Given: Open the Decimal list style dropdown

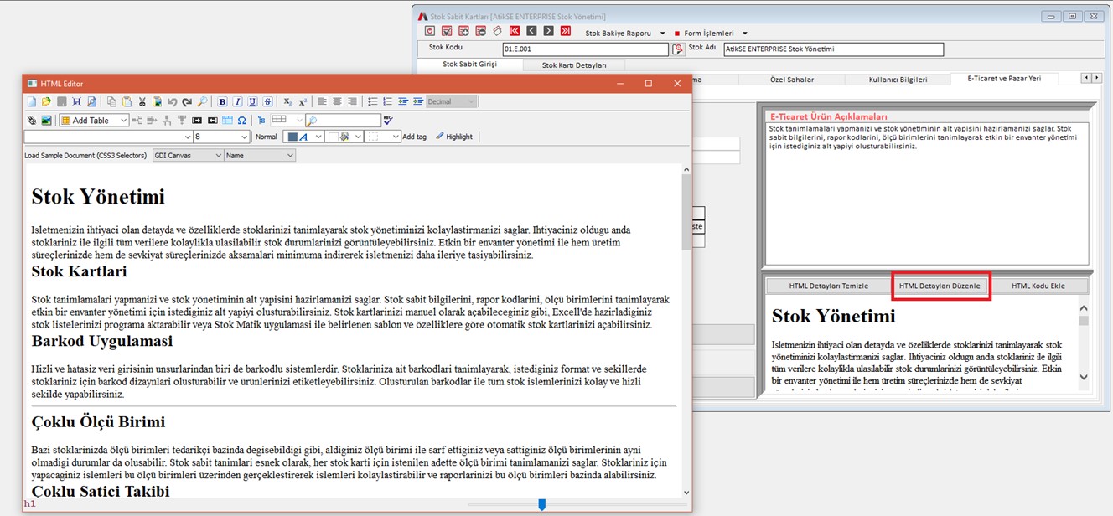Looking at the screenshot, I should click(x=452, y=101).
